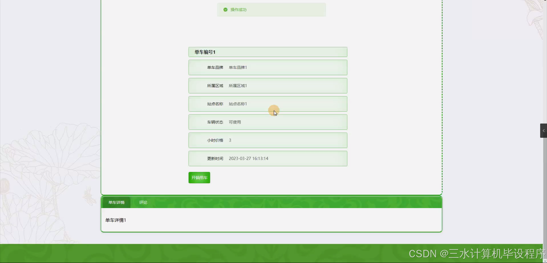The height and width of the screenshot is (263, 547).
Task: Click the CSDN 三水计算机毕设程序 watermark link
Action: (x=476, y=253)
